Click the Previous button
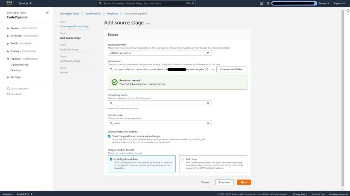Image resolution: width=350 pixels, height=196 pixels. [x=224, y=182]
